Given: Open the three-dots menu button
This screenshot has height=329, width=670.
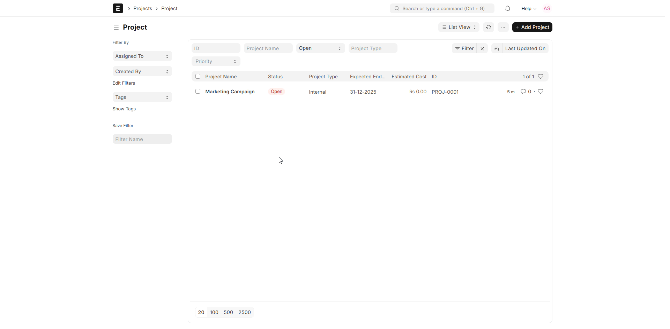Looking at the screenshot, I should [503, 27].
